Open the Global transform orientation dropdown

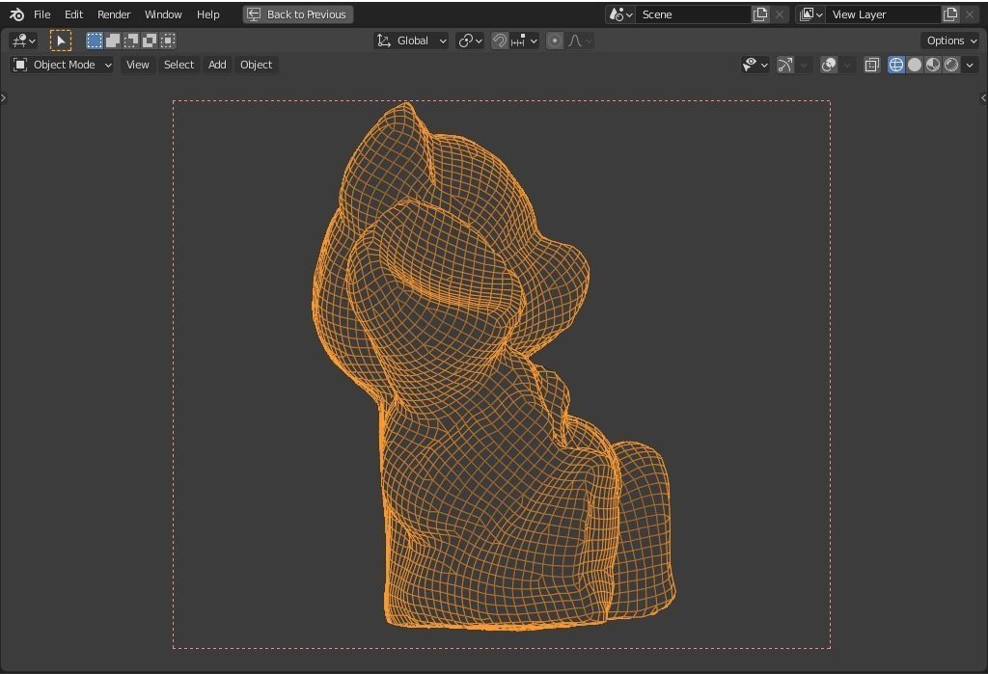click(x=411, y=40)
